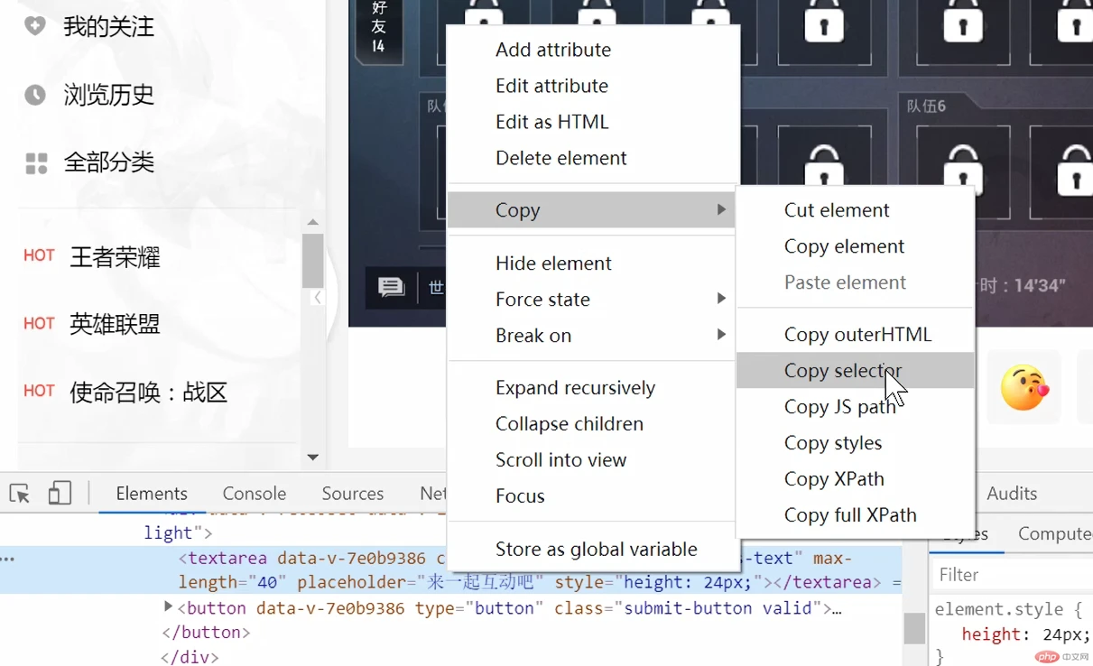The width and height of the screenshot is (1093, 666).
Task: Switch to the Console tab
Action: coord(254,494)
